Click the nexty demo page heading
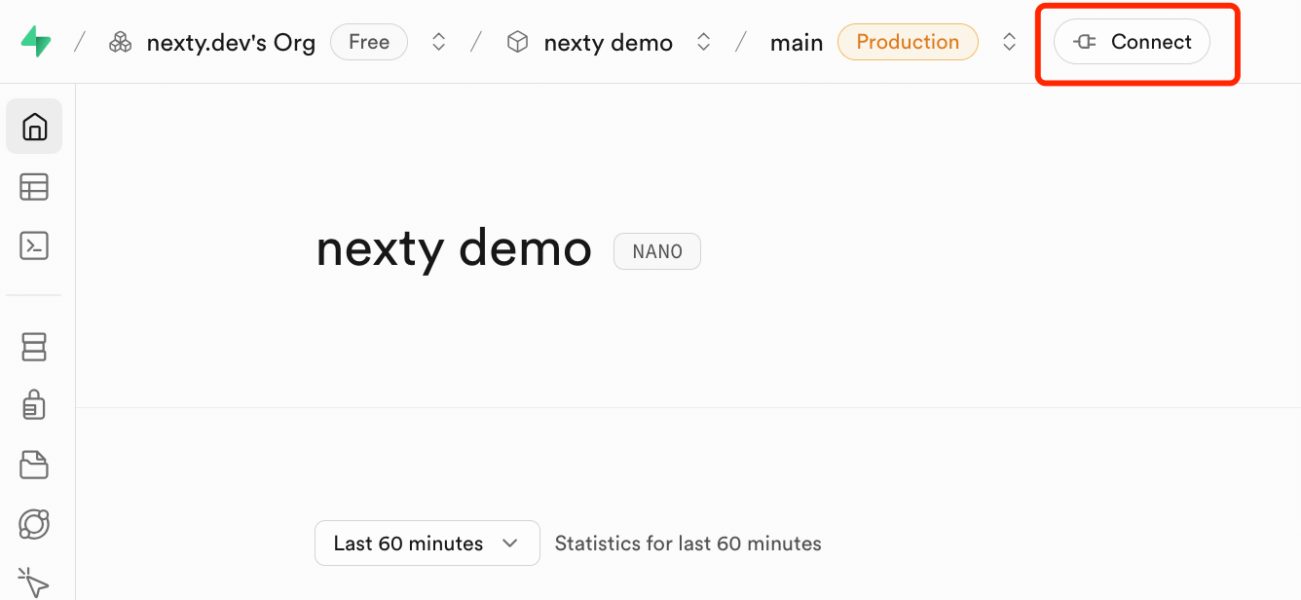Viewport: 1301px width, 600px height. click(454, 249)
